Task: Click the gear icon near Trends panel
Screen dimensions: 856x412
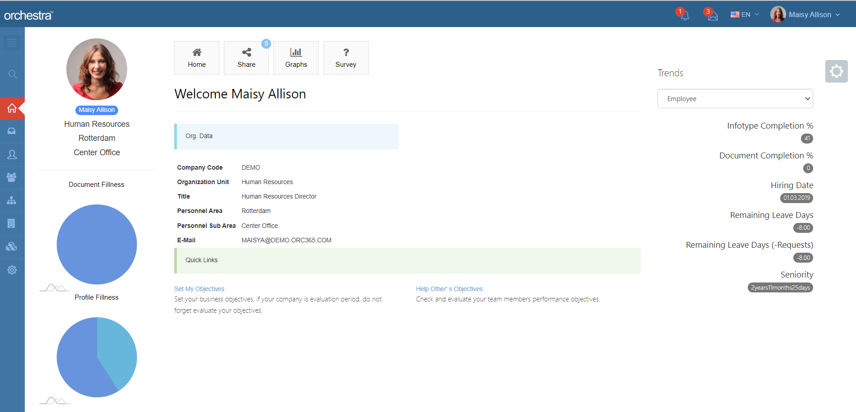Action: coord(837,71)
